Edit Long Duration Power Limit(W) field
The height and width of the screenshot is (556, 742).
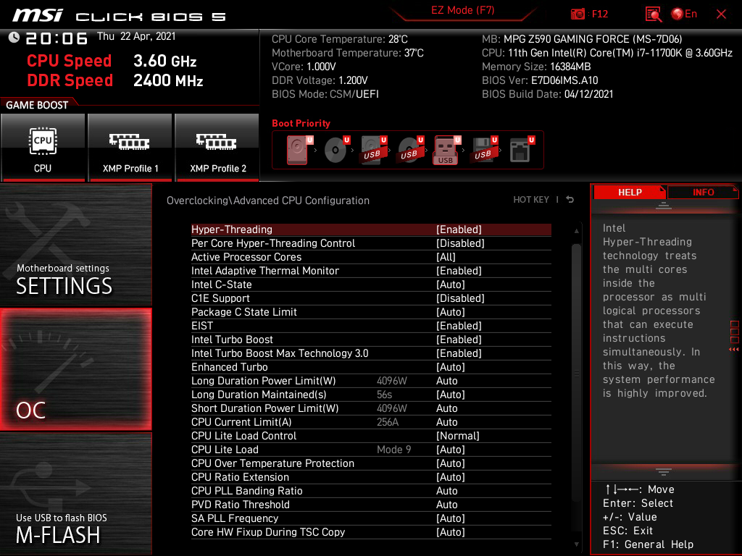[x=371, y=380]
